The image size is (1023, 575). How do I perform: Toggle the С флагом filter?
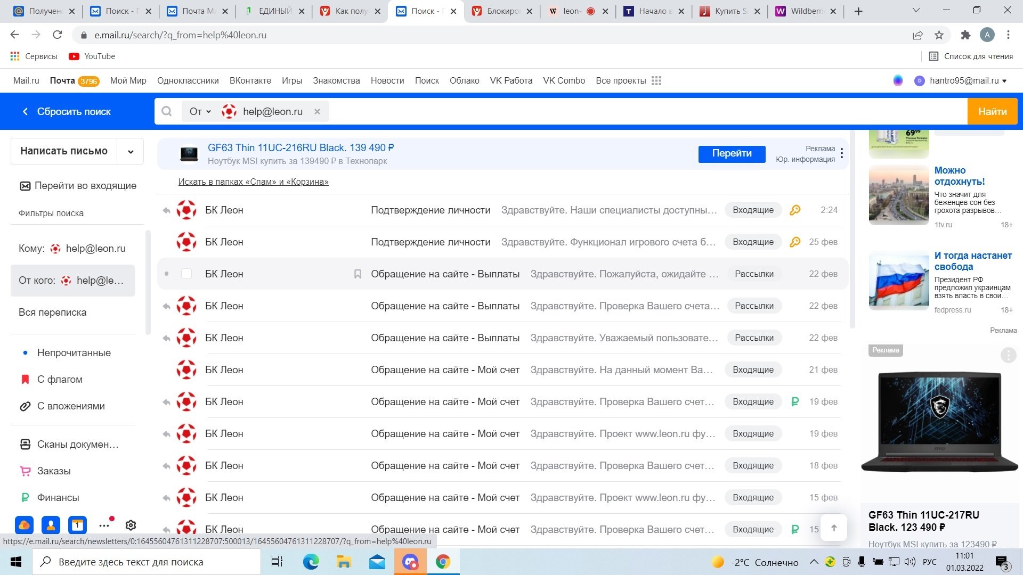[60, 379]
